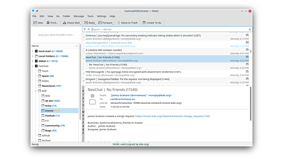
Task: Select the Krita folder
Action: click(48, 106)
